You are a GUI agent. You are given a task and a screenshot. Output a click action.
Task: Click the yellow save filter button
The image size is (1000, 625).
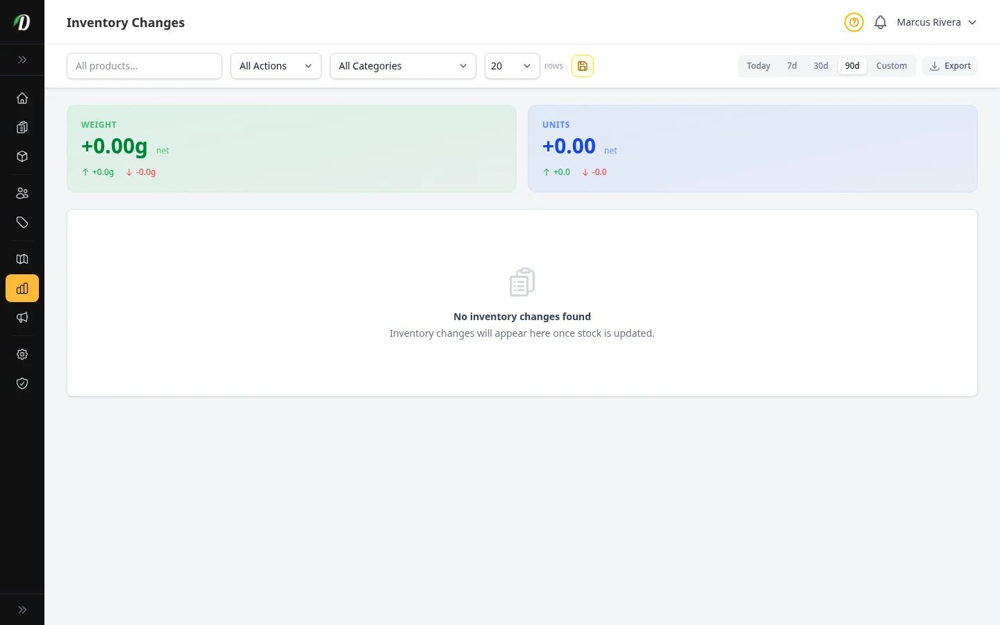click(582, 66)
